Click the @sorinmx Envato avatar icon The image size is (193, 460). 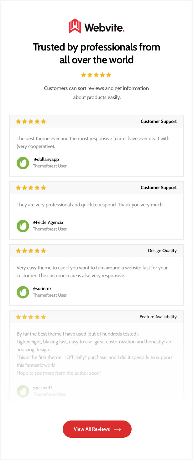point(23,292)
